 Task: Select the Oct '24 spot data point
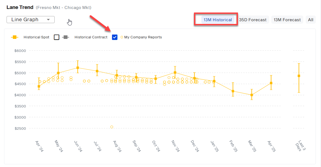(156, 79)
